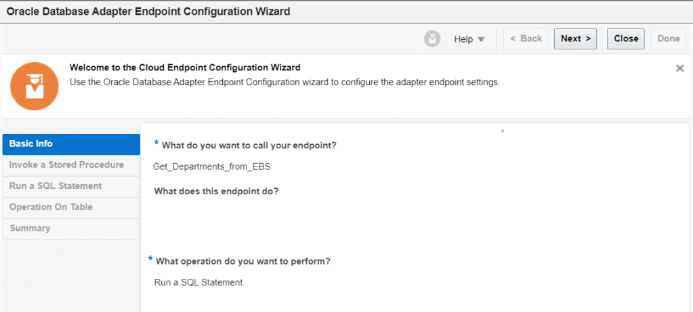This screenshot has height=312, width=693.
Task: Dismiss the welcome banner with the X
Action: tap(679, 68)
